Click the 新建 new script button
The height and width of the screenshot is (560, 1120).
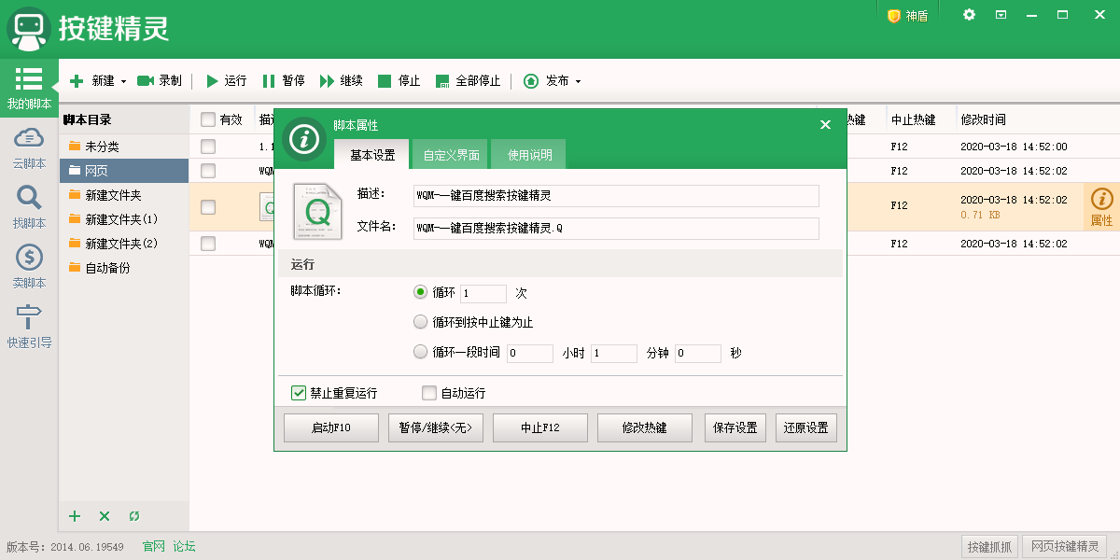tap(91, 81)
